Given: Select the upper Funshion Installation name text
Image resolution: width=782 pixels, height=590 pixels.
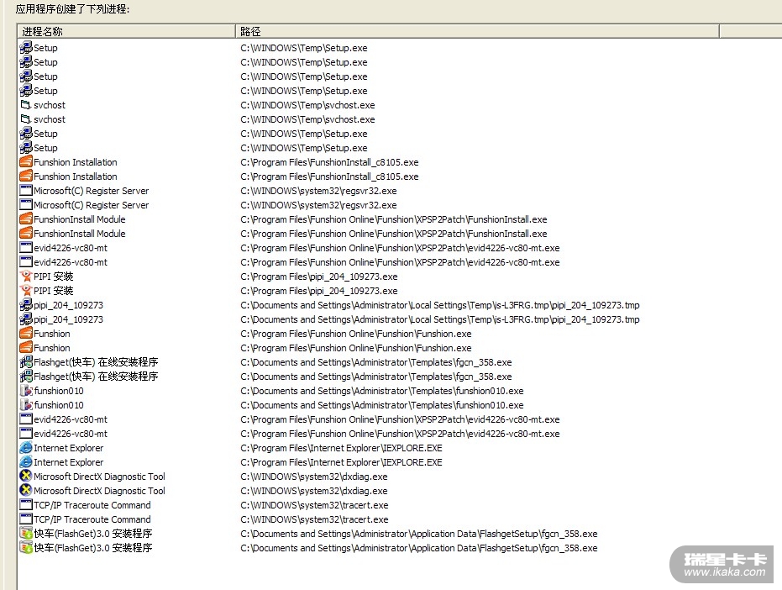Looking at the screenshot, I should click(x=76, y=162).
